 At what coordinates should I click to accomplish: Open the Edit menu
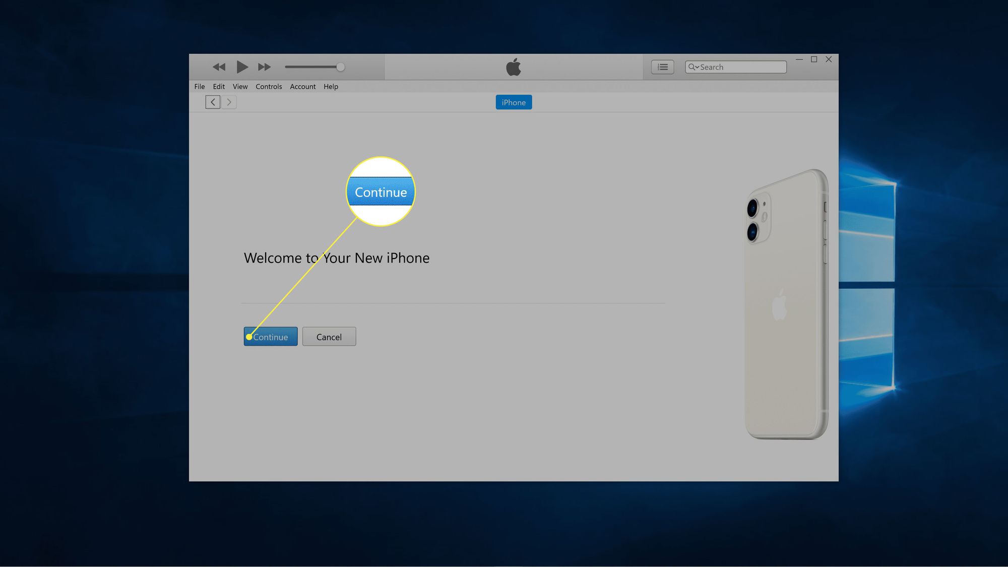coord(219,87)
